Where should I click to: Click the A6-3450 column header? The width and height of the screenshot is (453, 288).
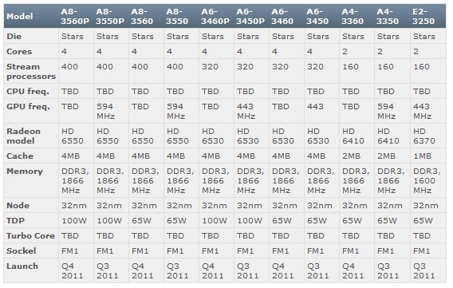coord(317,17)
